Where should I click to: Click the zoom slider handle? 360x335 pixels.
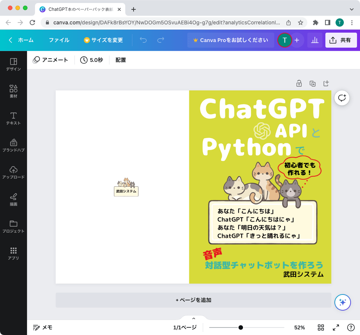pyautogui.click(x=241, y=327)
